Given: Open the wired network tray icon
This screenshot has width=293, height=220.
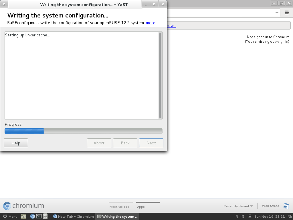Looking at the screenshot, I should coord(250,217).
